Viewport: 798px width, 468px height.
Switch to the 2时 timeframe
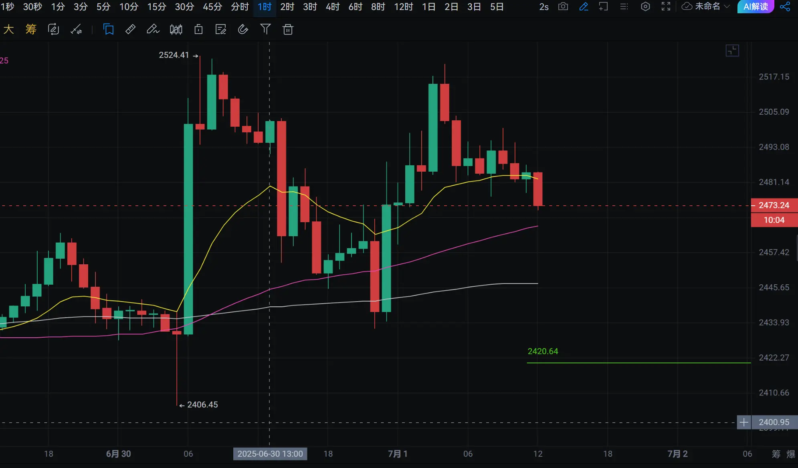287,7
